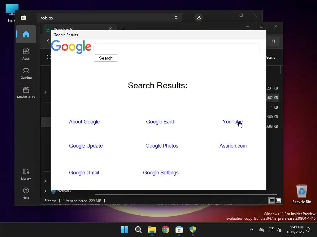
Task: Open File Explorer from the taskbar
Action: (152, 230)
